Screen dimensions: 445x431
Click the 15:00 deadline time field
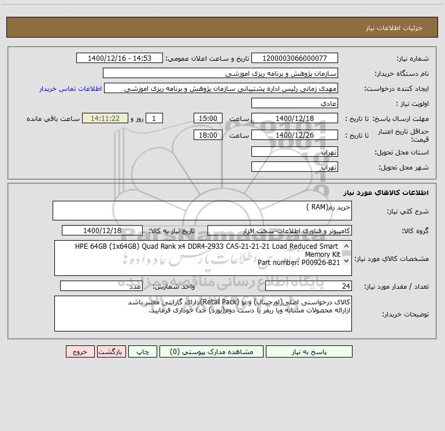click(207, 118)
